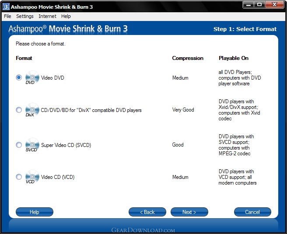The height and width of the screenshot is (234, 287).
Task: Select the Super Video CD radio button
Action: [x=19, y=145]
